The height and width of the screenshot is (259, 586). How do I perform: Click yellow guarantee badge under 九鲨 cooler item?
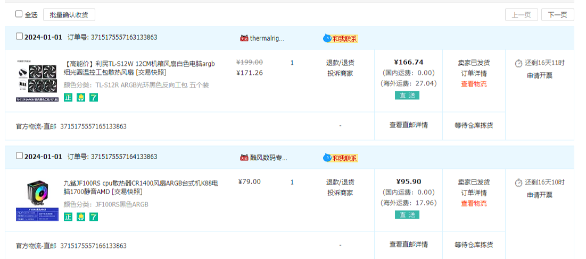(x=81, y=217)
